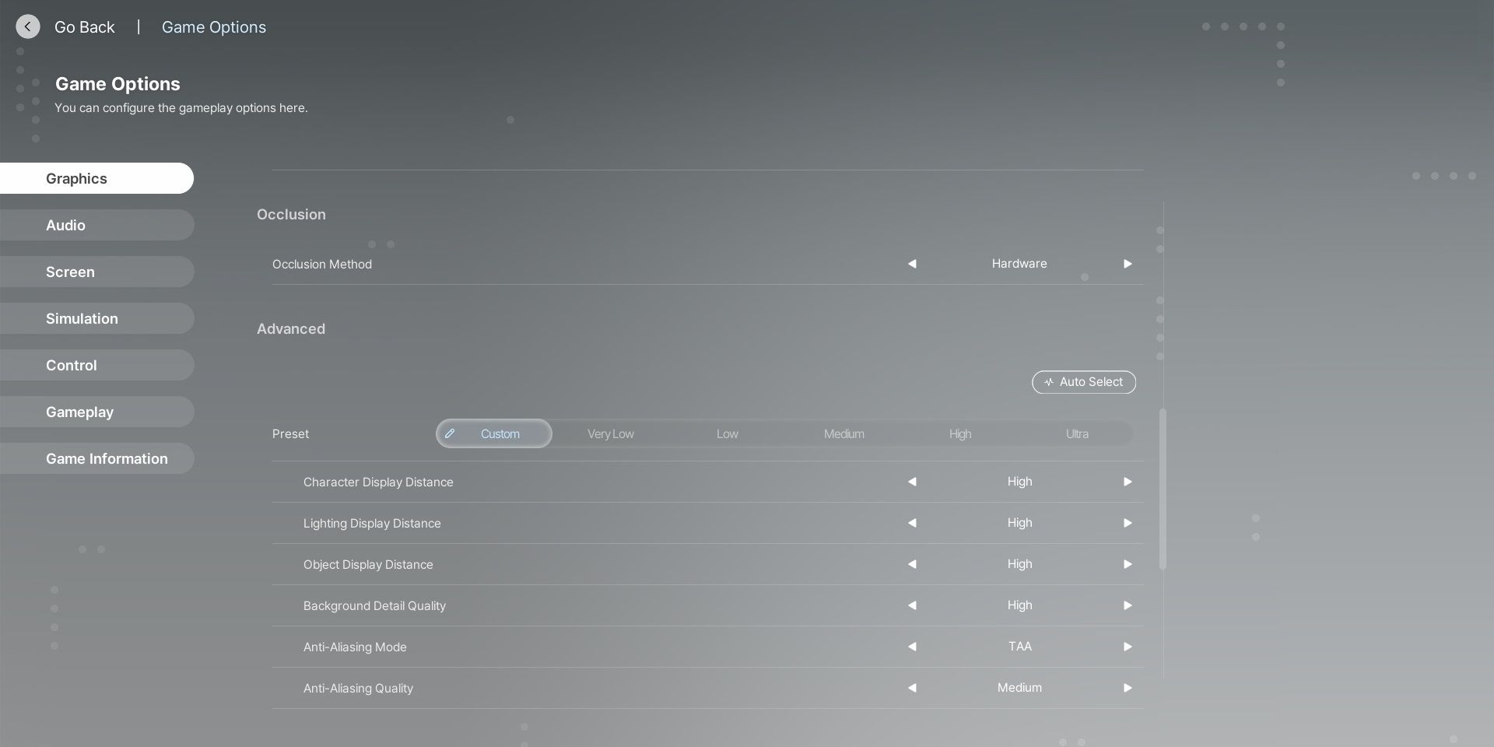Screen dimensions: 1494x747
Task: Click next arrow for Occlusion Method
Action: pyautogui.click(x=1128, y=264)
